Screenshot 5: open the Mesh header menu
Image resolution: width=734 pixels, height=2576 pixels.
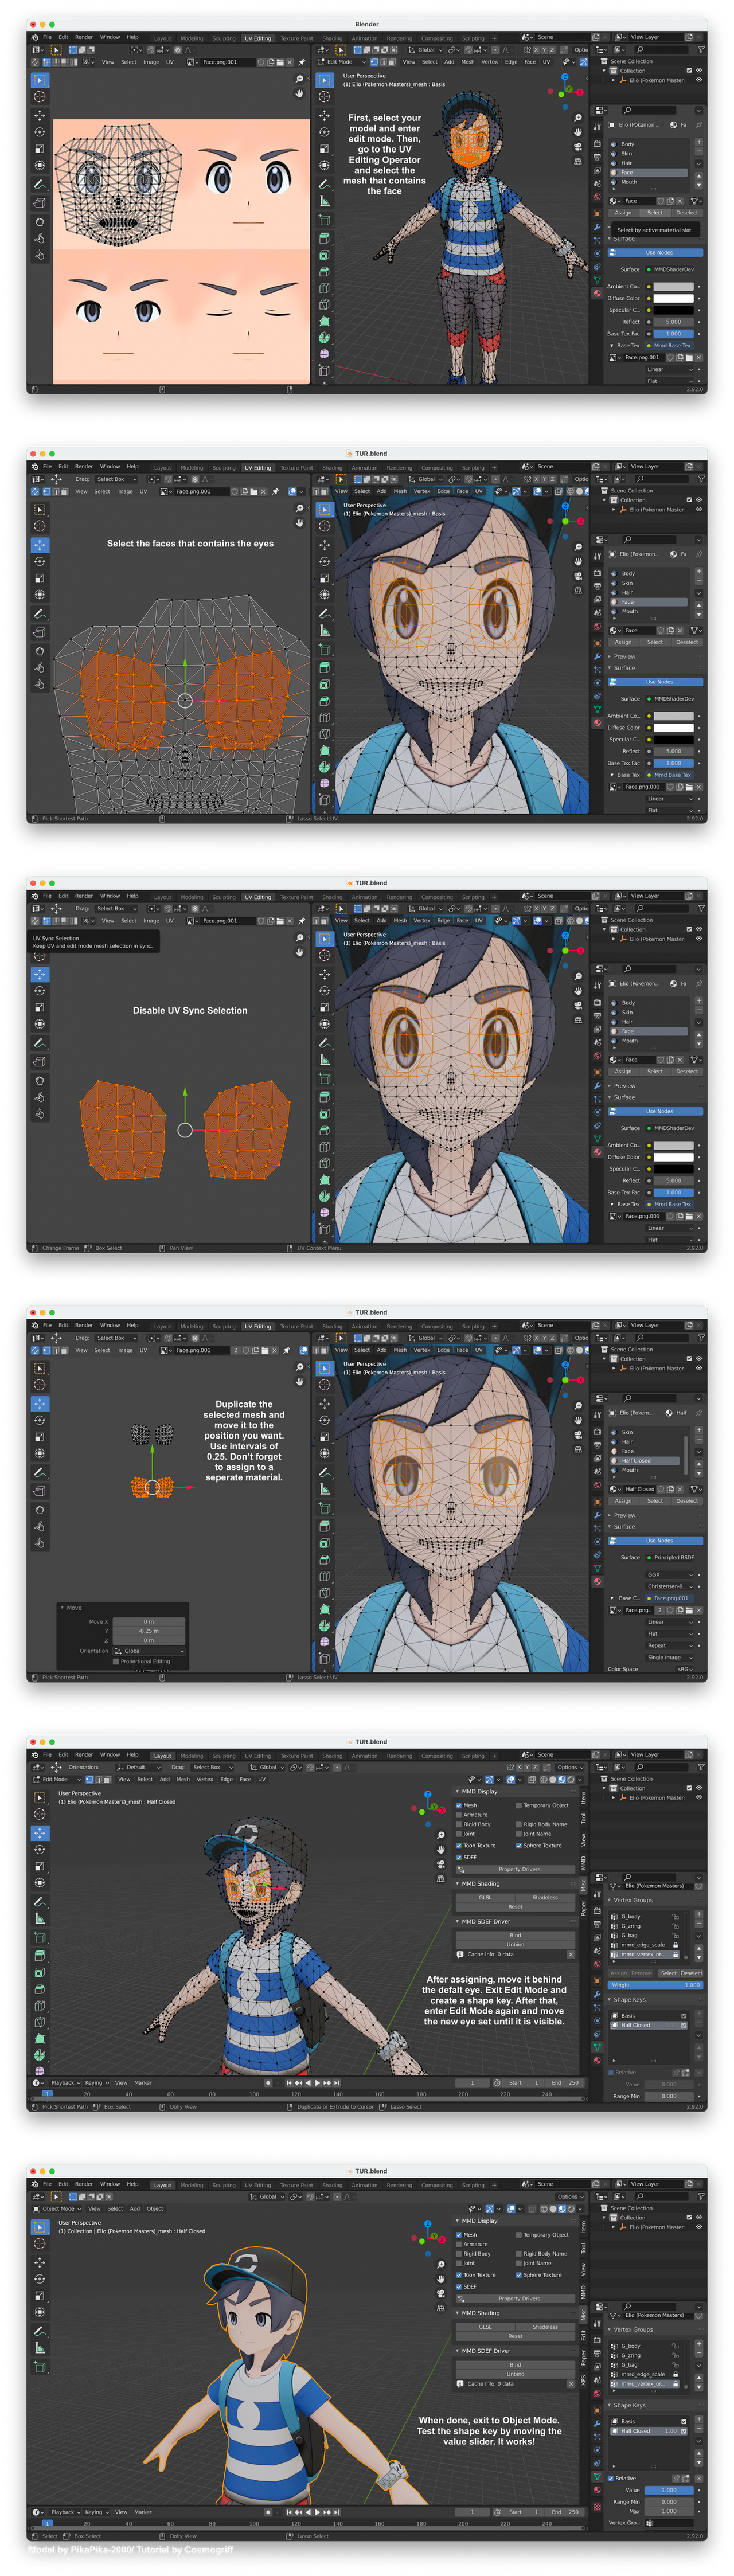[183, 1779]
